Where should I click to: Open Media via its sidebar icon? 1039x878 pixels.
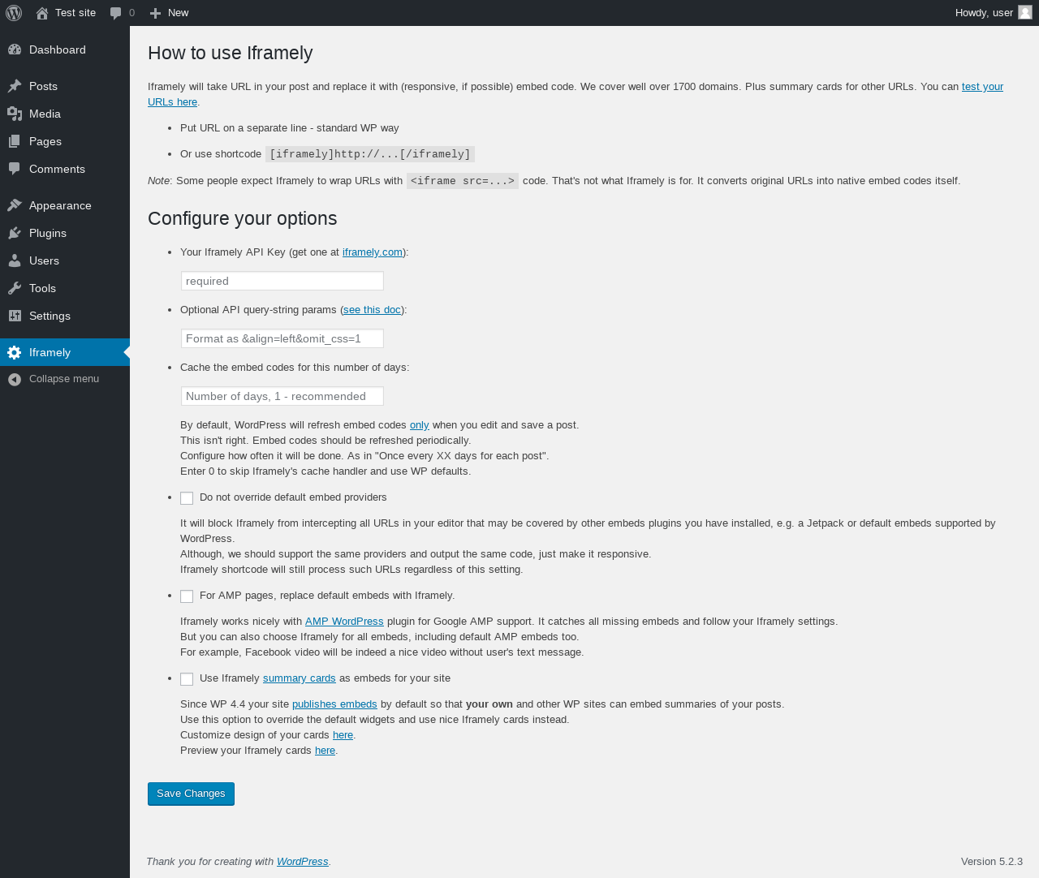pos(15,114)
